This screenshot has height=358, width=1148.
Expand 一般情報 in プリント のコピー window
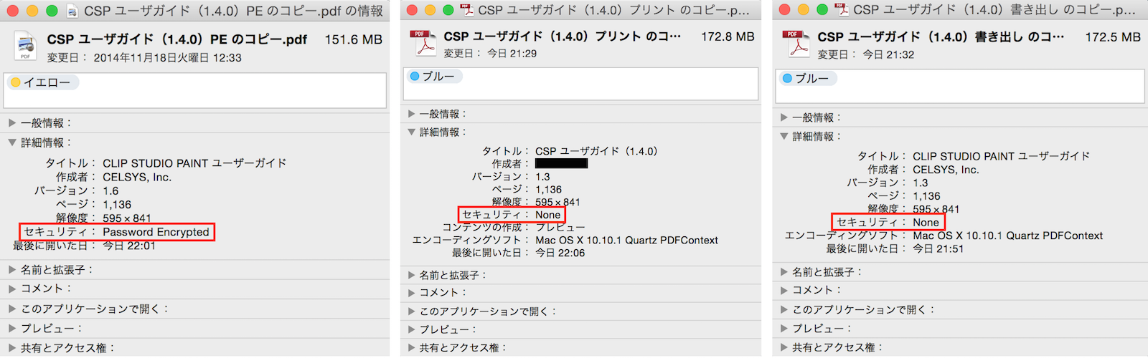pyautogui.click(x=411, y=114)
